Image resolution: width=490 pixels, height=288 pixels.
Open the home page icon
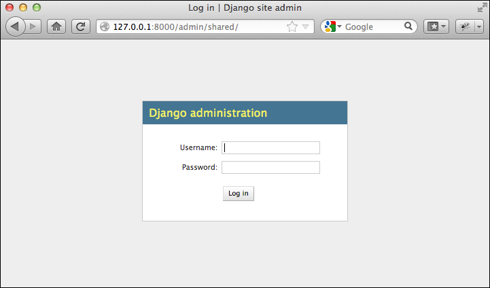coord(56,26)
